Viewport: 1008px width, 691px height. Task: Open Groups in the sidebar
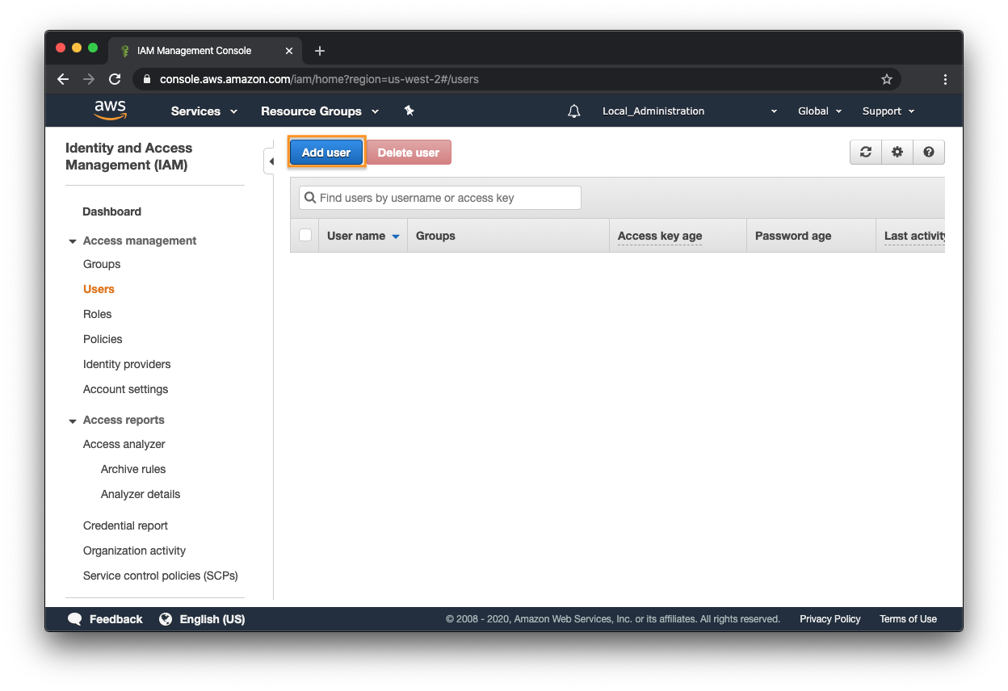click(102, 264)
